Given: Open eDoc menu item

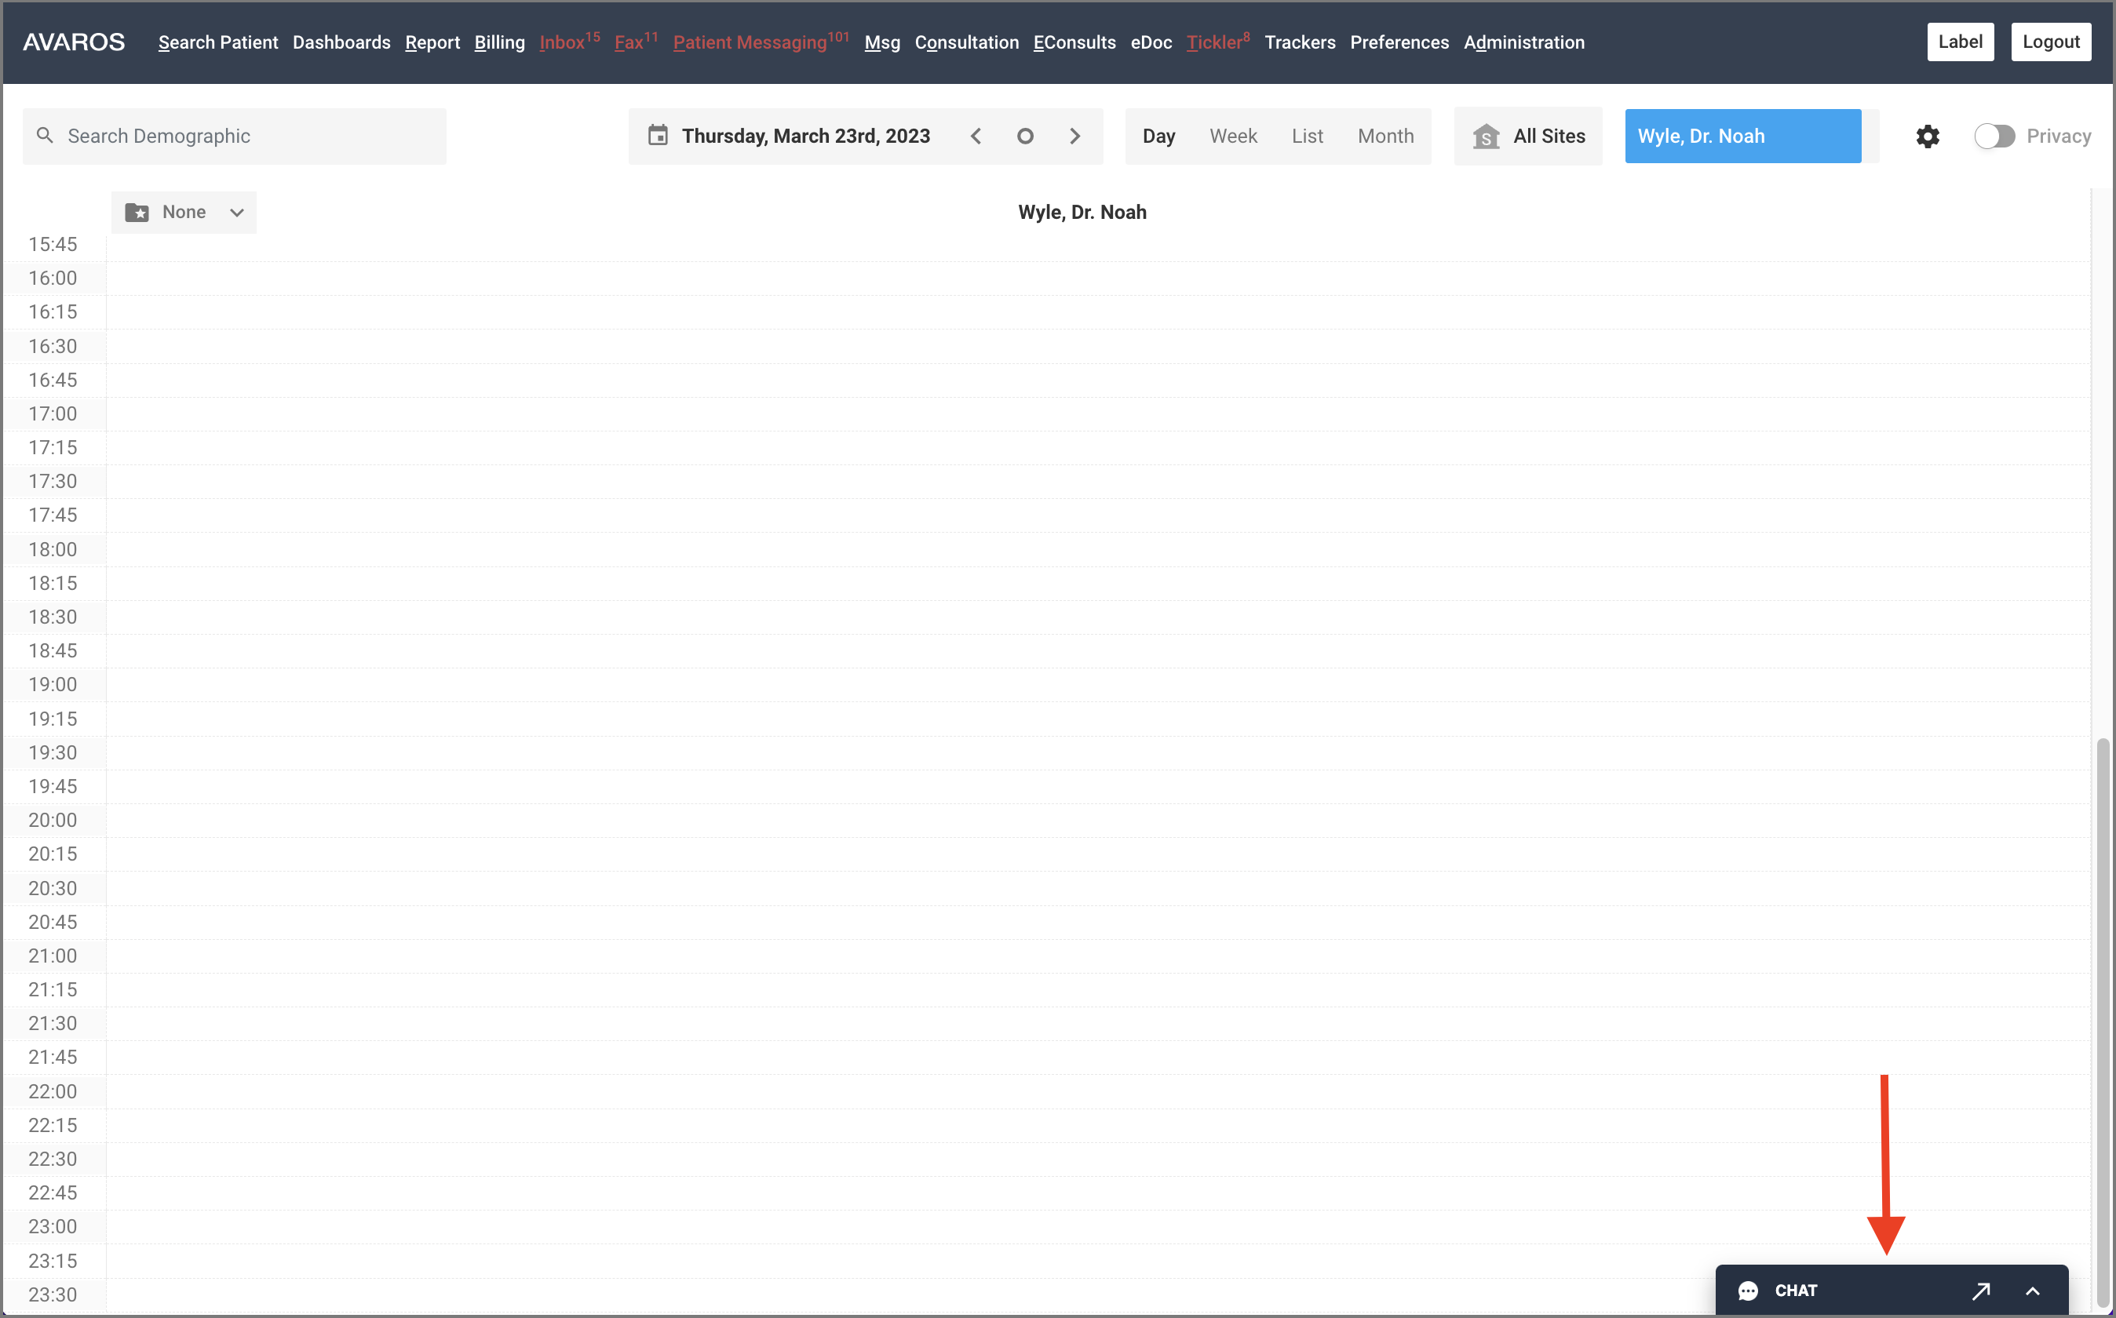Looking at the screenshot, I should [1151, 42].
